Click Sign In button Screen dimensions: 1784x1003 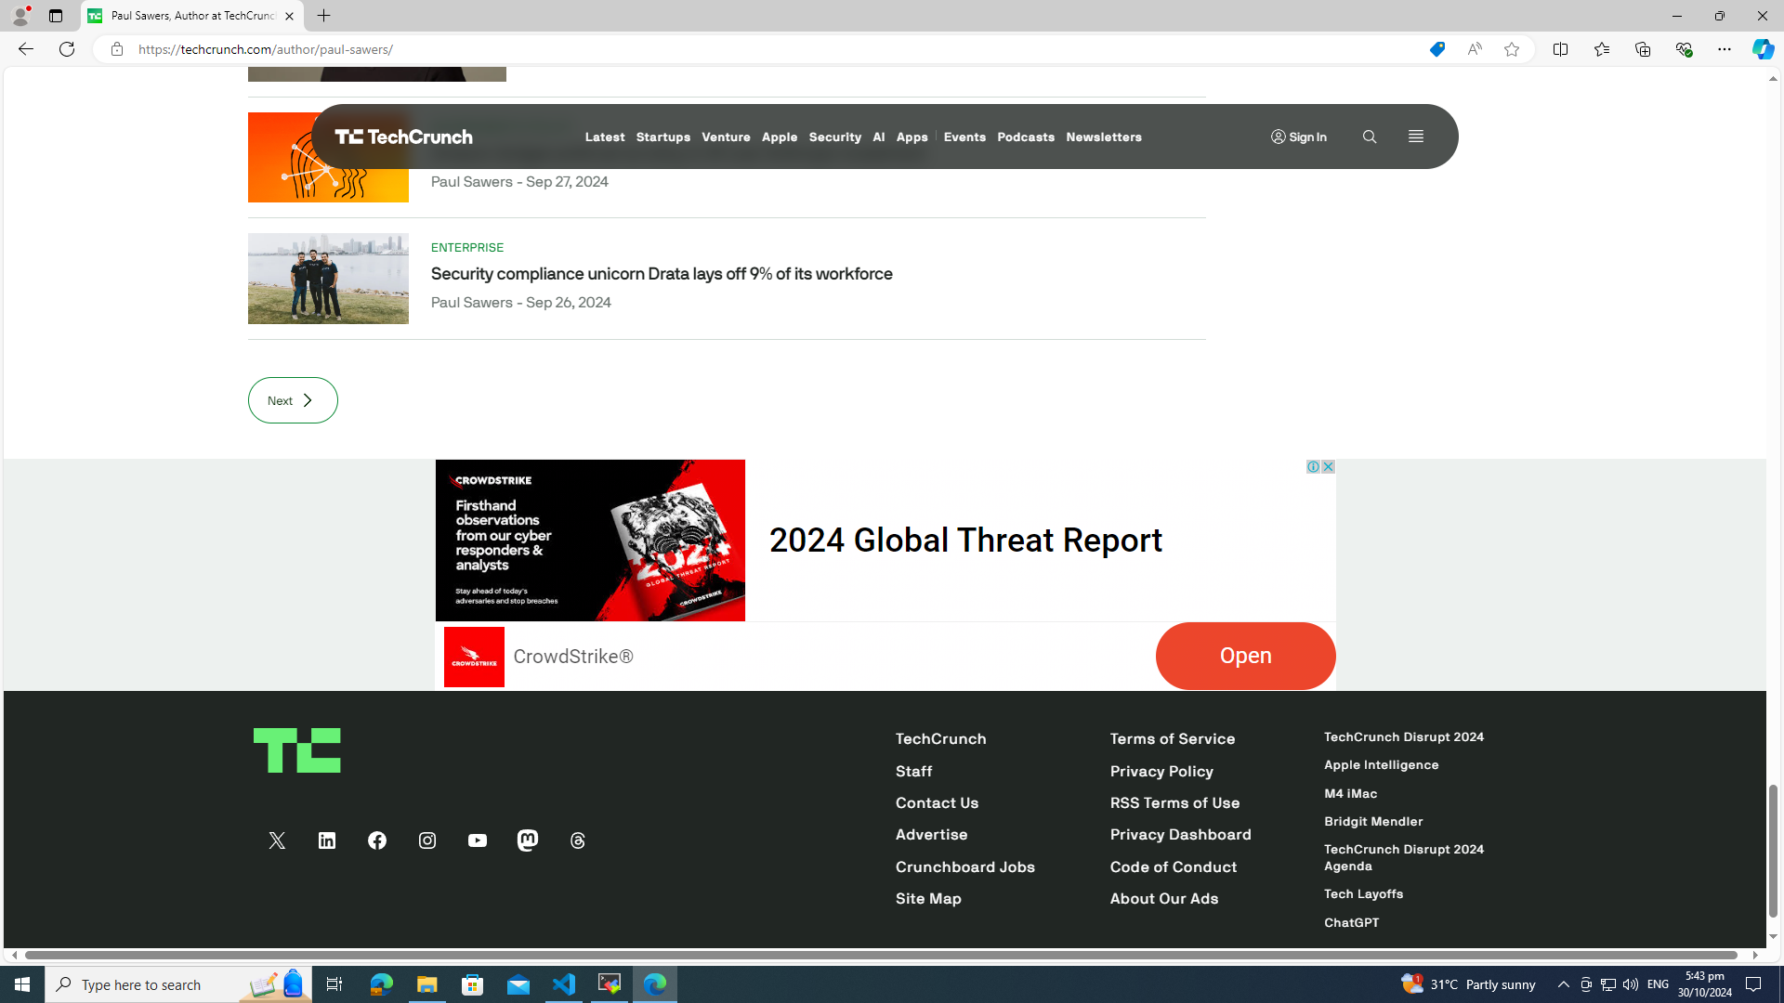coord(1299,137)
